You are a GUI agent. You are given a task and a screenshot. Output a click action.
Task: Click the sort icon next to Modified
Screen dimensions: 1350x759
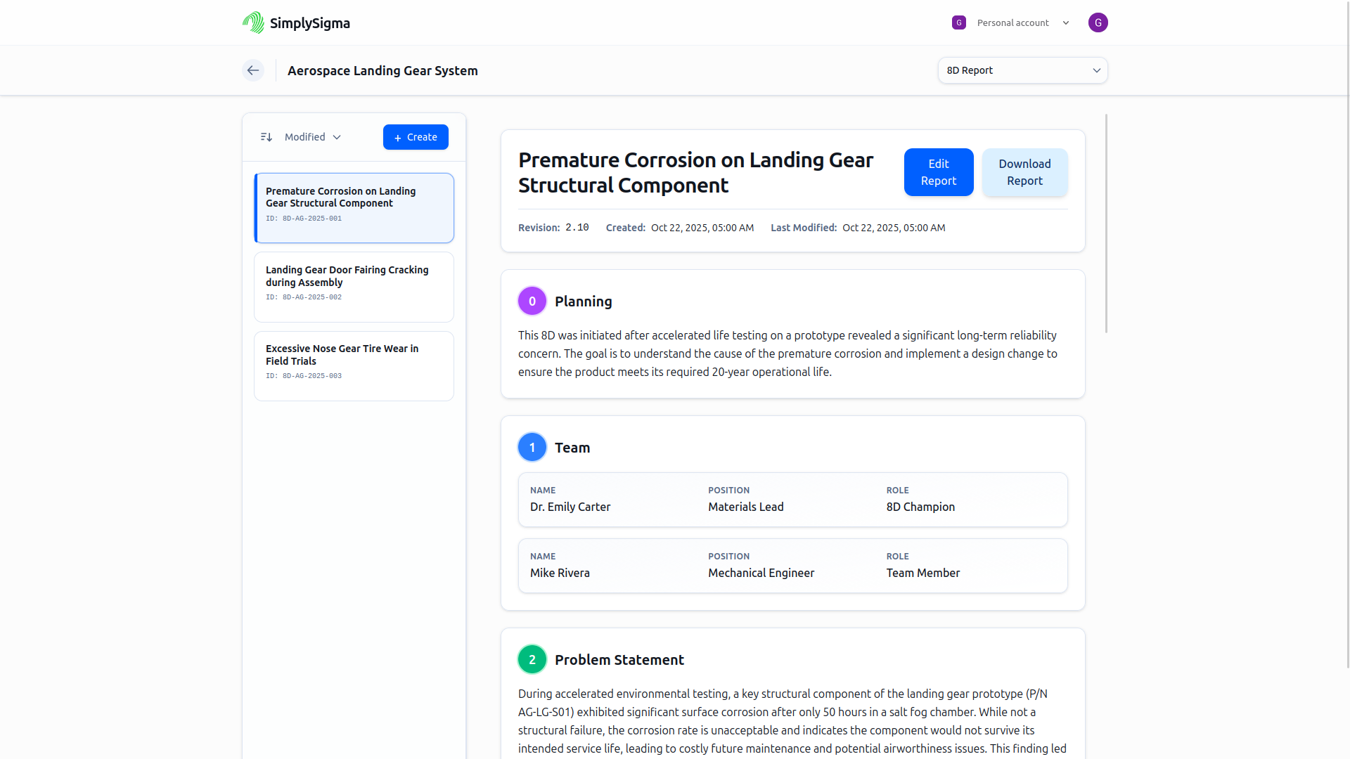[x=266, y=136]
